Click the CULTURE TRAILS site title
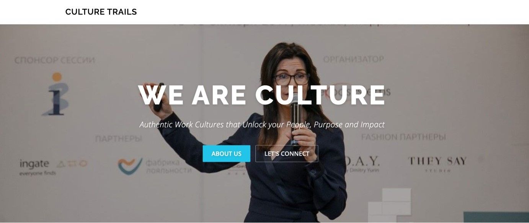Screen dimensions: 529x223 tap(101, 12)
